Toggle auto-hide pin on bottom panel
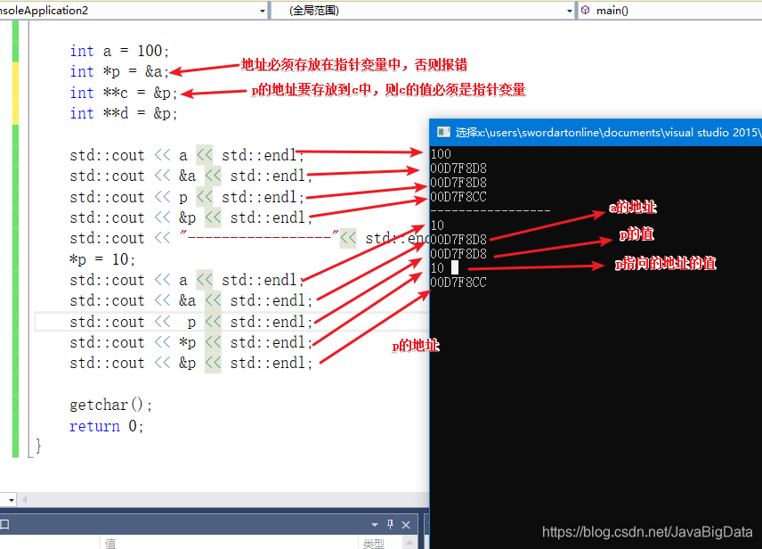The width and height of the screenshot is (762, 549). coord(390,524)
